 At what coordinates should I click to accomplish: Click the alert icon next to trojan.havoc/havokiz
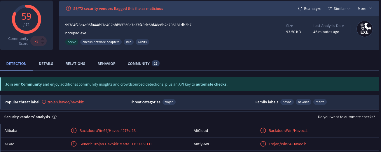[44, 102]
